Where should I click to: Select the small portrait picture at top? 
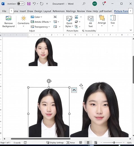click(x=43, y=52)
